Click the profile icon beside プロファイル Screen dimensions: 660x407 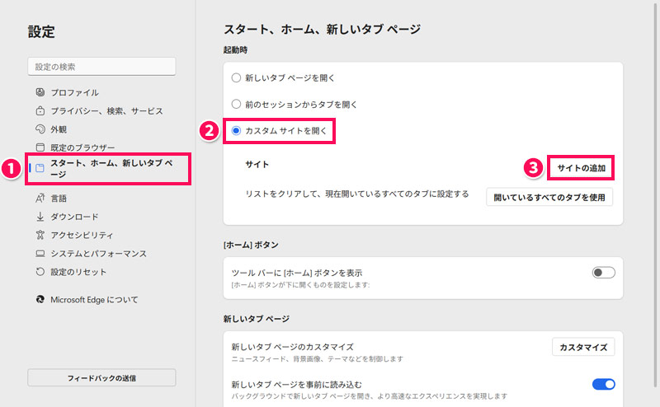[x=40, y=92]
